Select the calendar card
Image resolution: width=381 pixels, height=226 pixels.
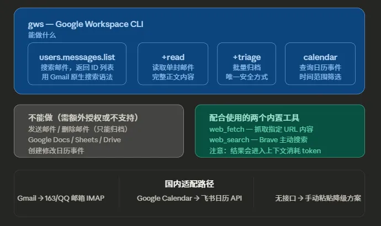coord(320,64)
